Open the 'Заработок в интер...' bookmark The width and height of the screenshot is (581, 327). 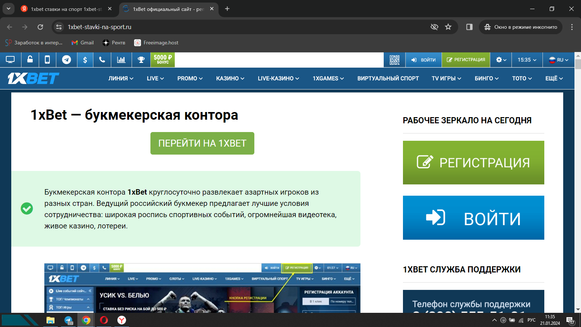point(34,43)
